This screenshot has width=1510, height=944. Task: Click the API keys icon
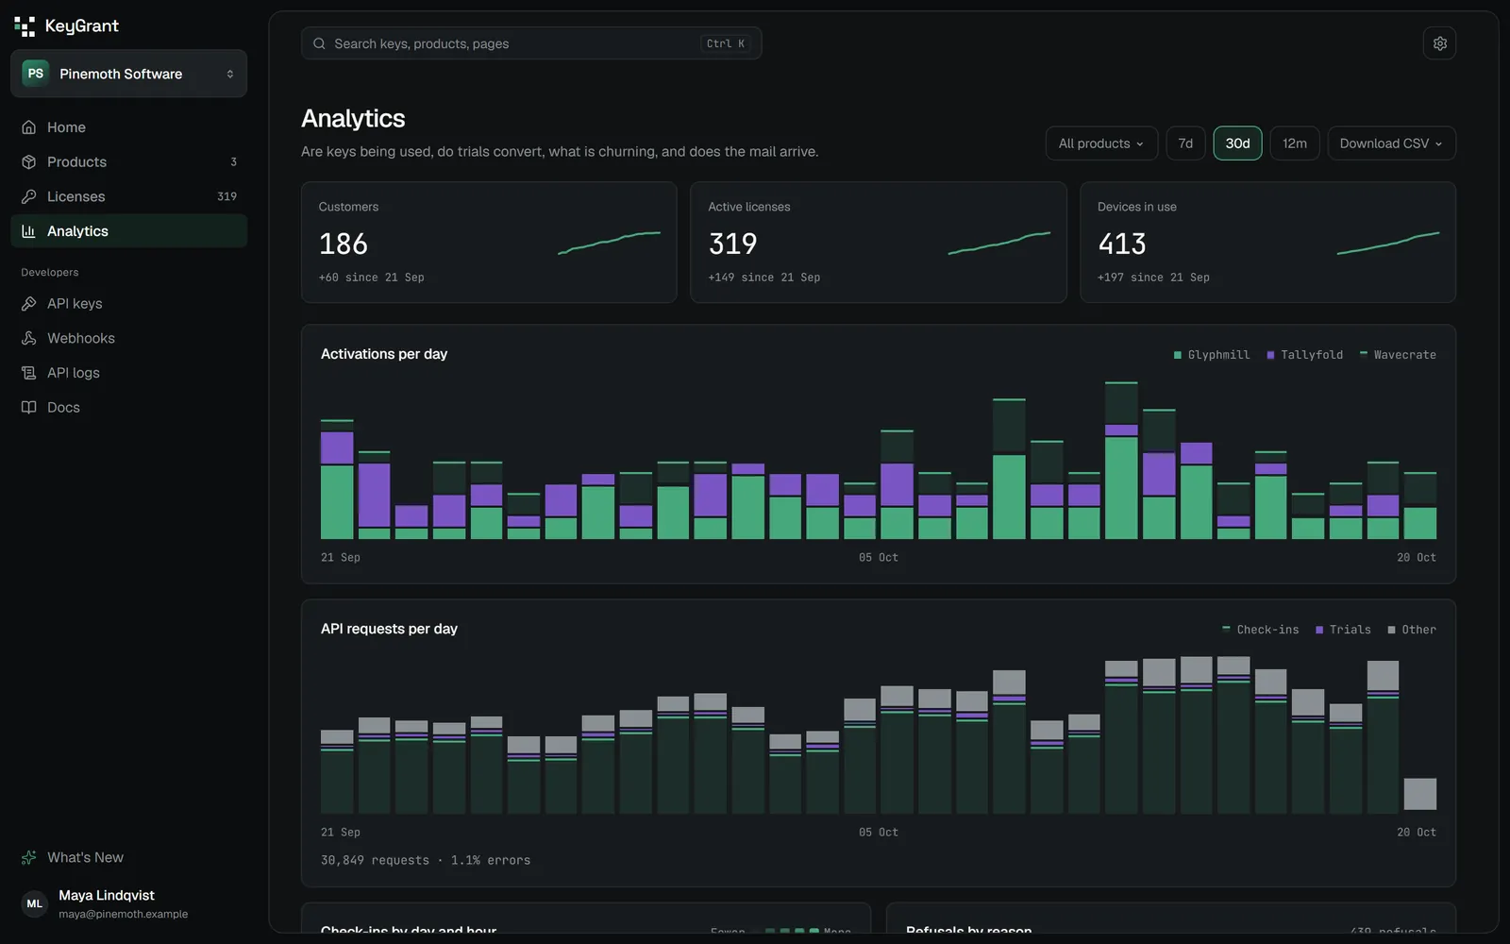point(29,304)
